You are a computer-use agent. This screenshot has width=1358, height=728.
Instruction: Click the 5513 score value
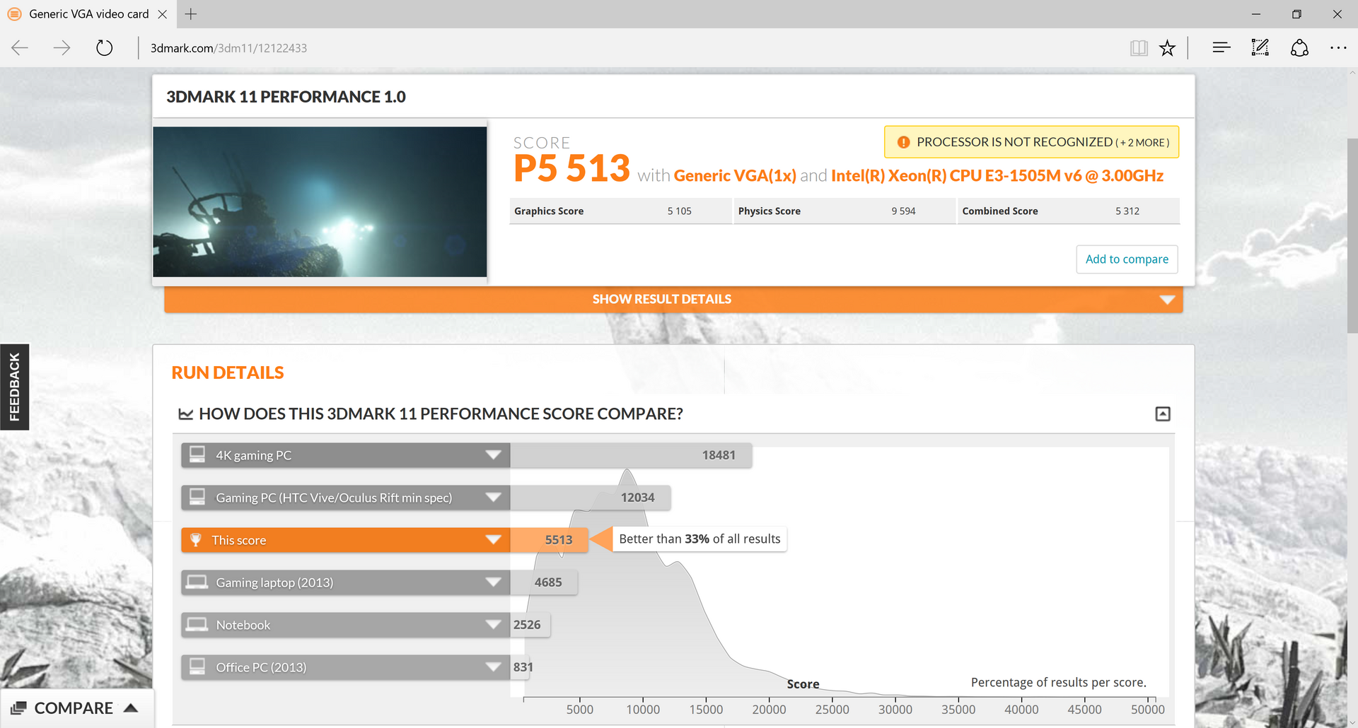pos(559,540)
